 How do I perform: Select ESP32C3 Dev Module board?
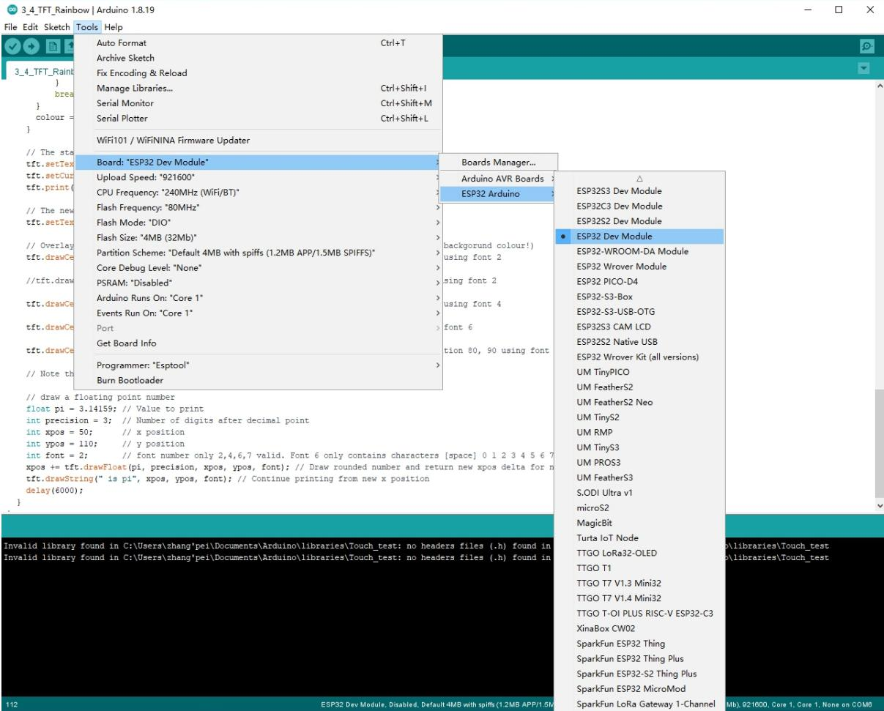pyautogui.click(x=639, y=206)
